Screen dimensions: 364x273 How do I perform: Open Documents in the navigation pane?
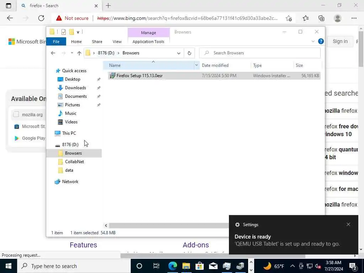pos(76,96)
